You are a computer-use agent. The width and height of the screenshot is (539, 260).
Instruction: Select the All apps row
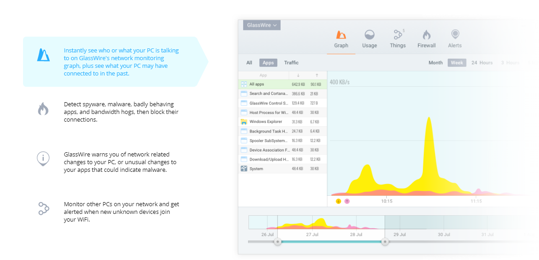[282, 84]
